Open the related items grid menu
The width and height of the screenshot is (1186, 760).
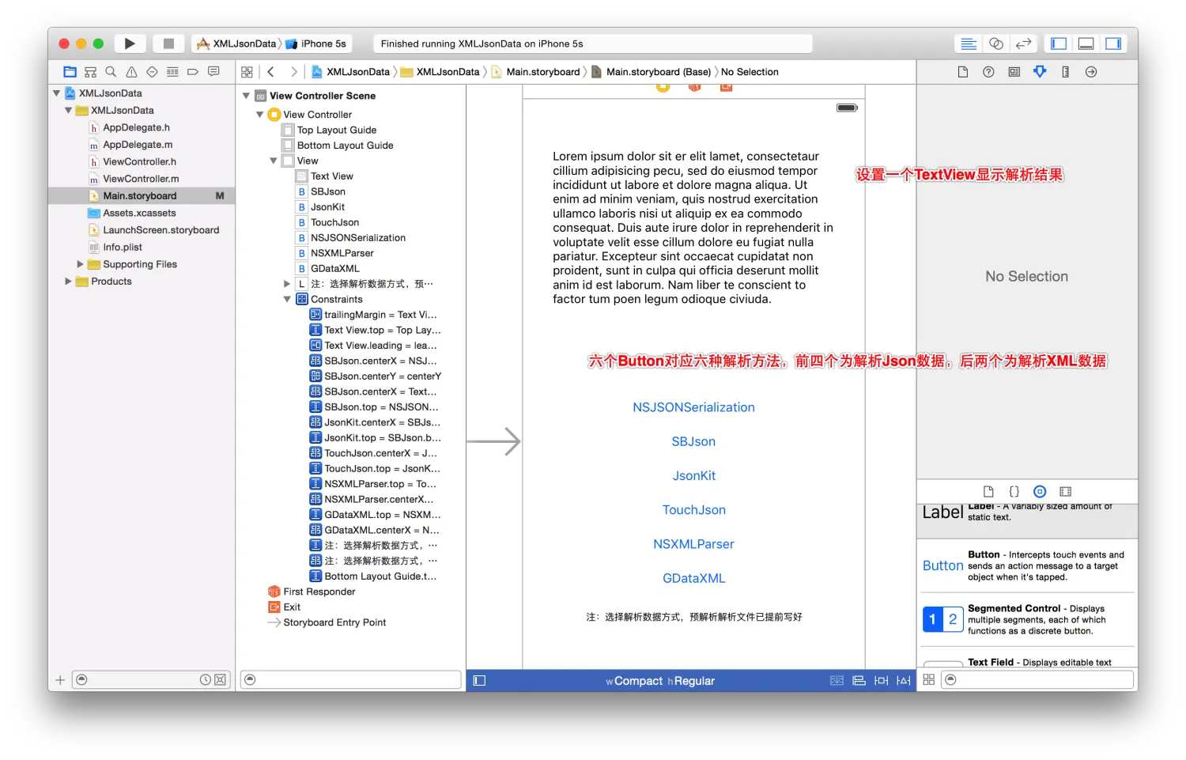click(247, 72)
